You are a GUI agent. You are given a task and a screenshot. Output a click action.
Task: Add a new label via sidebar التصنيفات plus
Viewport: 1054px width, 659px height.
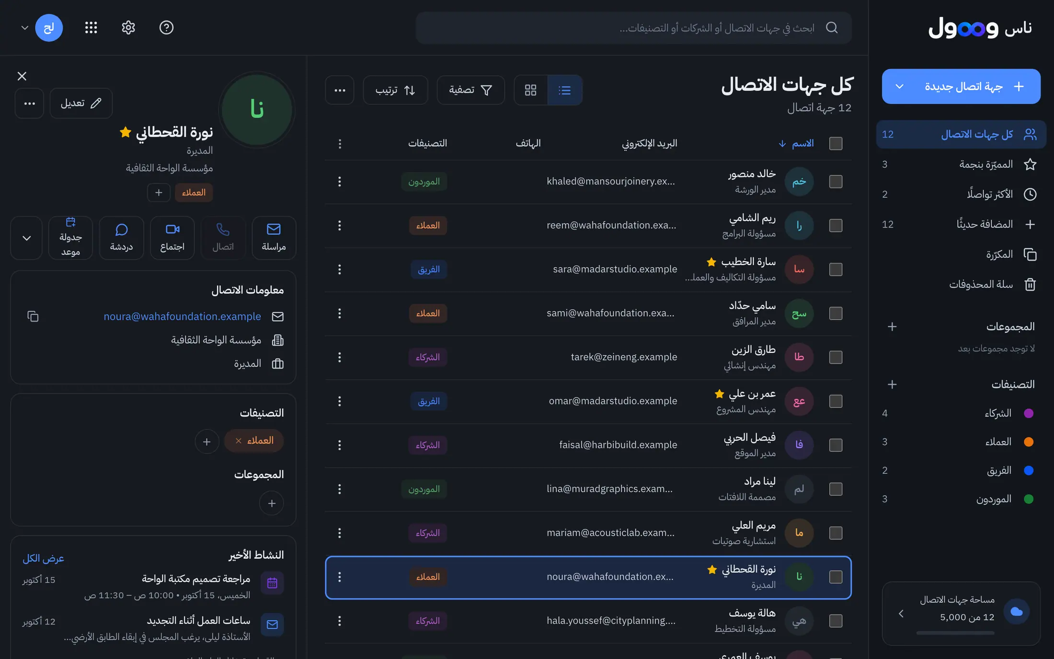tap(892, 384)
